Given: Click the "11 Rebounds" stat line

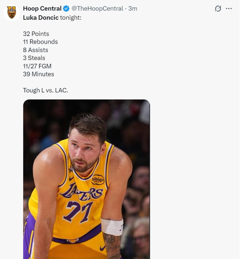Looking at the screenshot, I should click(40, 42).
